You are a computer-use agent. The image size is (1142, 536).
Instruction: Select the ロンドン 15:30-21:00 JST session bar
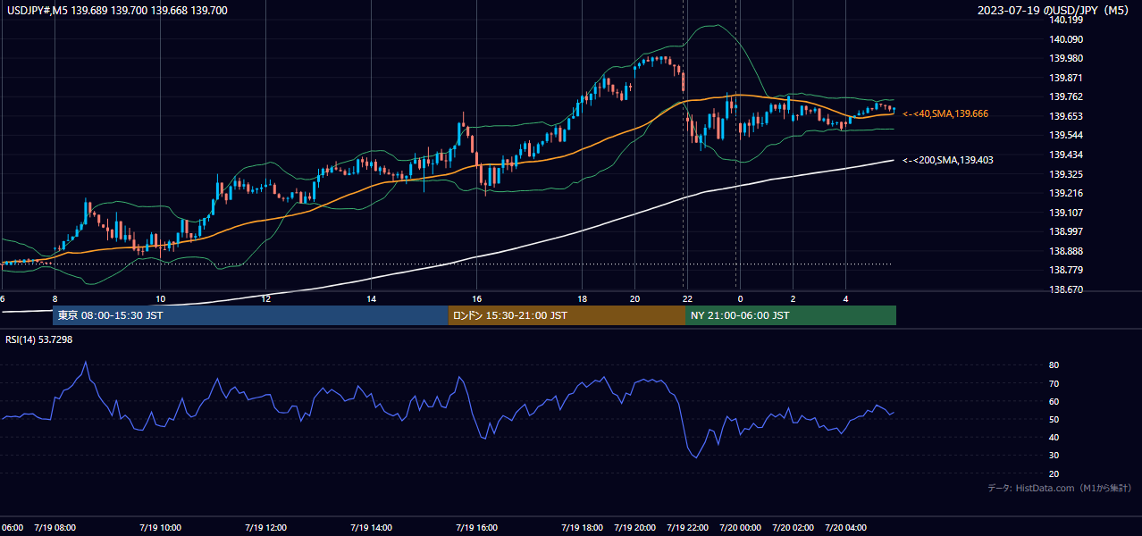tap(567, 315)
